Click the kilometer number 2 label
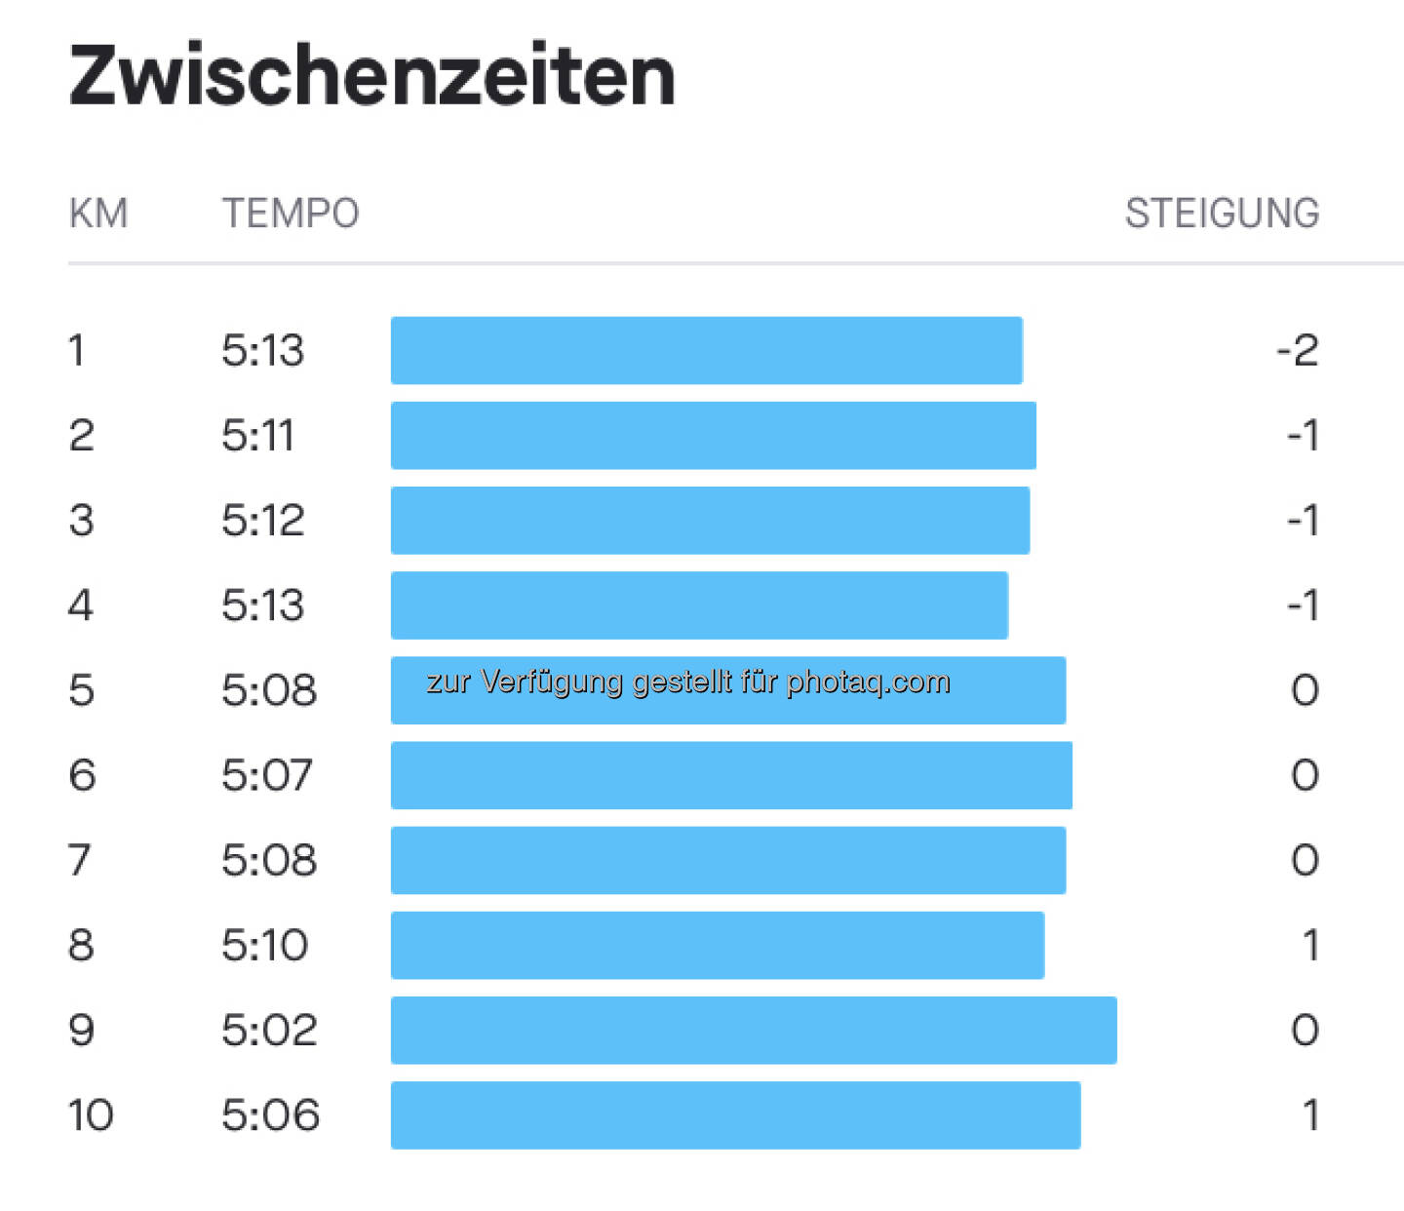This screenshot has height=1211, width=1404. click(x=82, y=435)
